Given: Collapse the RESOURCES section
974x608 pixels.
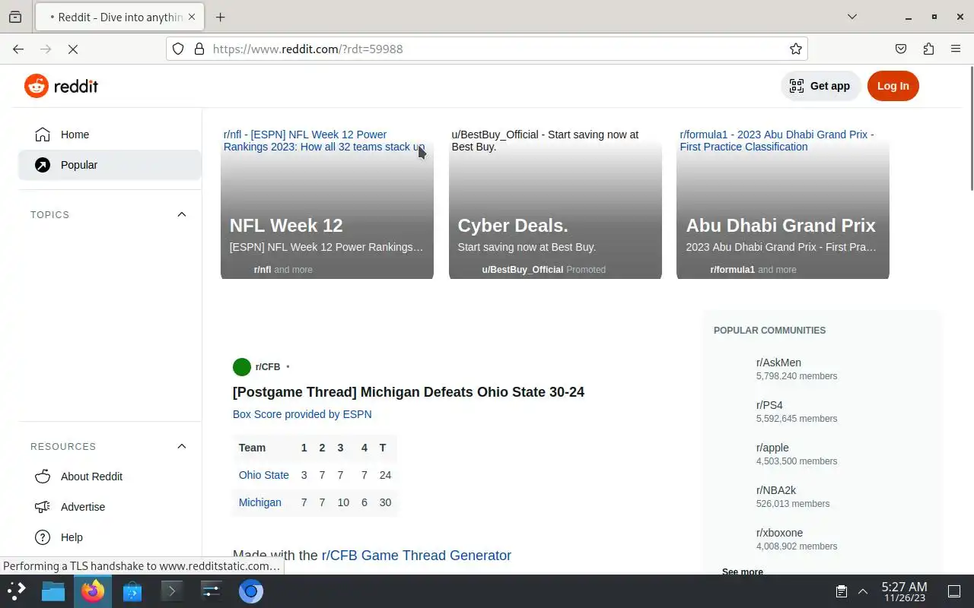Looking at the screenshot, I should coord(181,446).
